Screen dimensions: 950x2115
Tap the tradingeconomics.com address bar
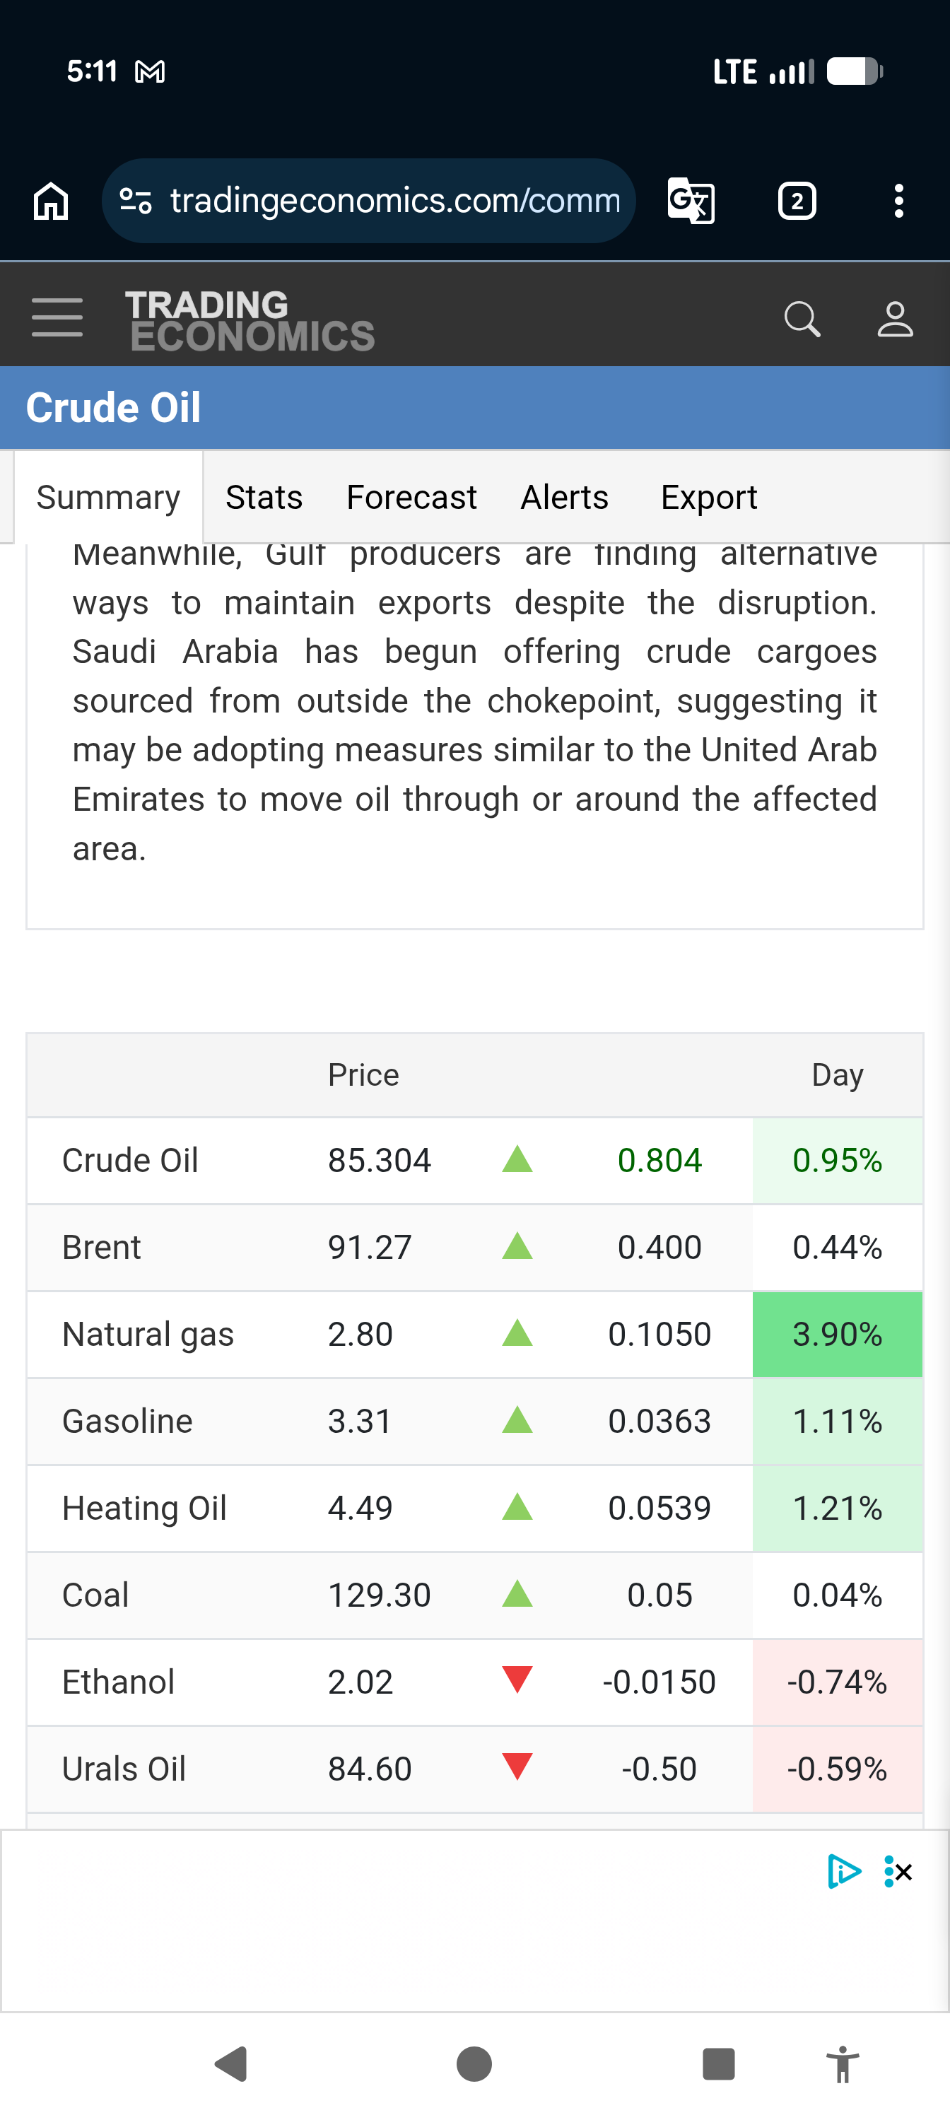(369, 201)
